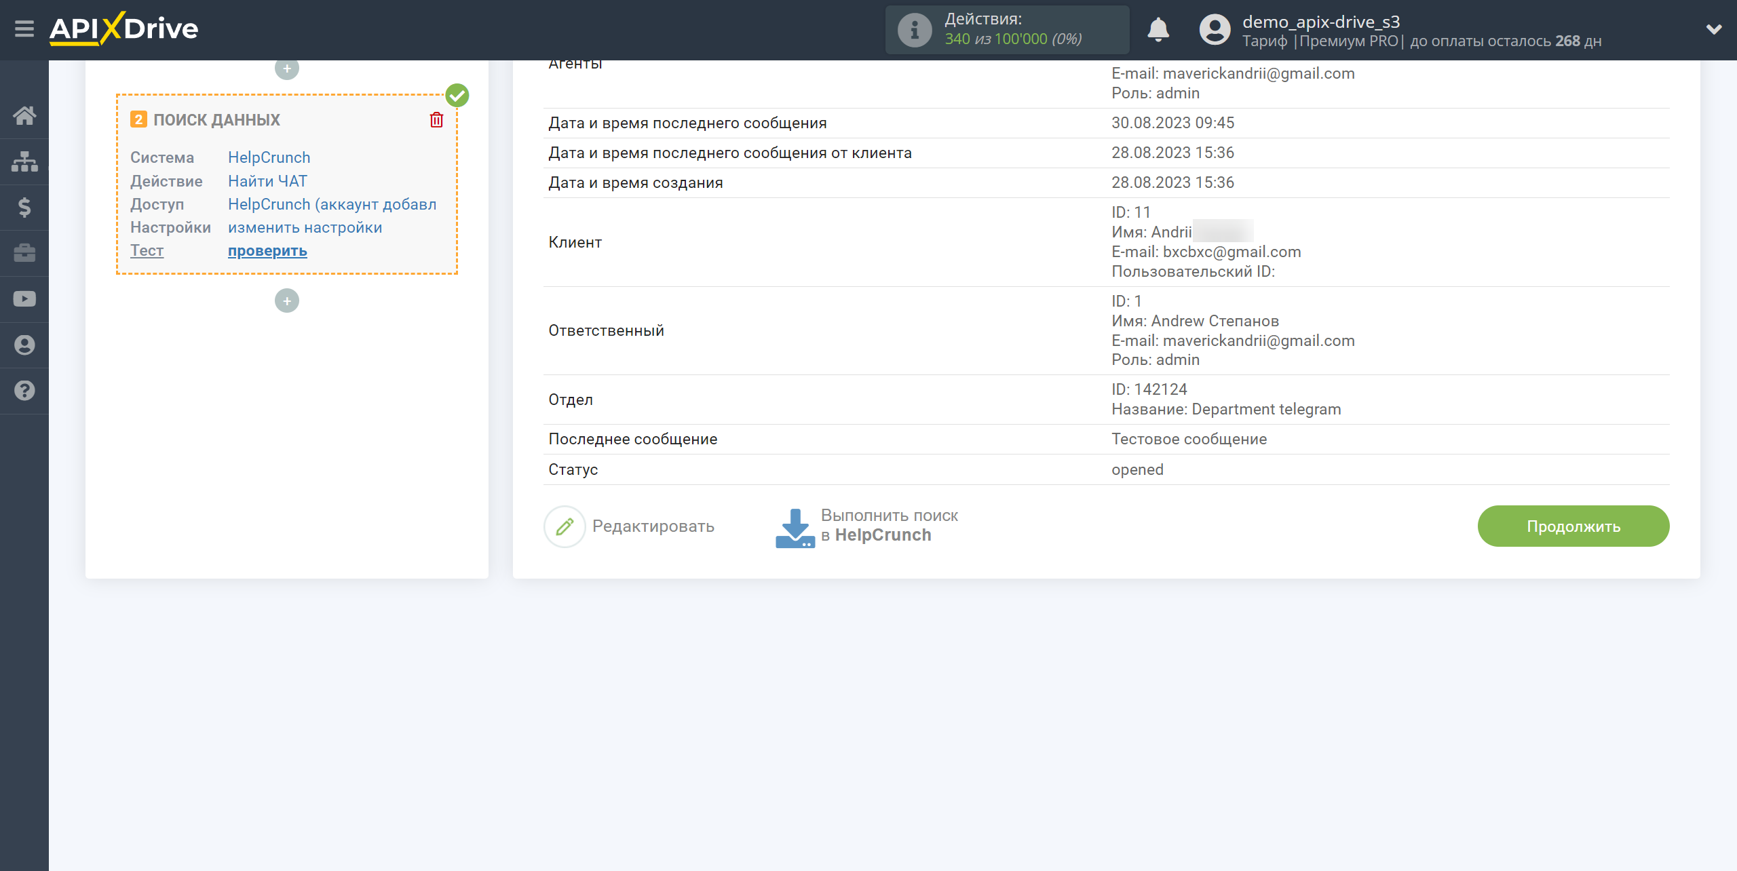Open connections sitemap icon in sidebar

click(24, 161)
